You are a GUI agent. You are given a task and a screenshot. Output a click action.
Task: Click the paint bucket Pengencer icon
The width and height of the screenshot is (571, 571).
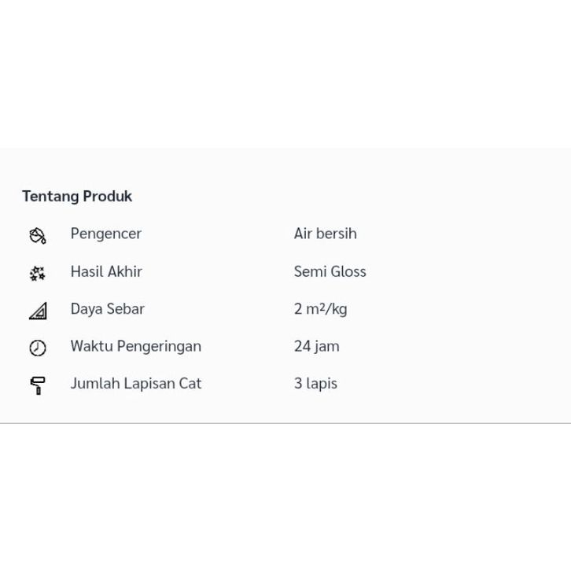point(38,236)
